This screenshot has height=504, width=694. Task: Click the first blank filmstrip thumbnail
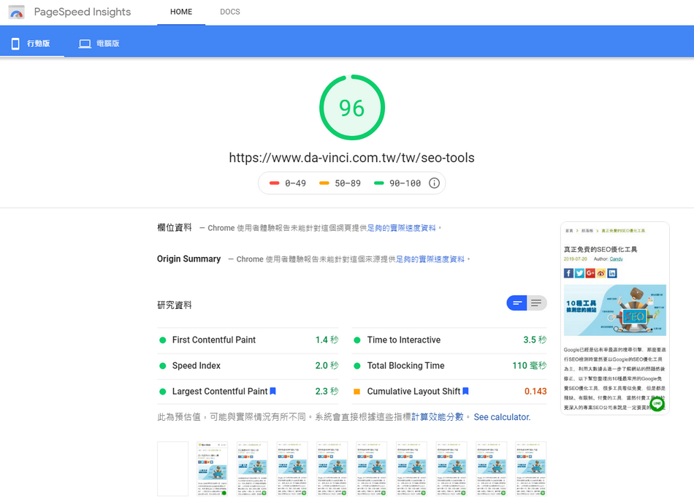coord(172,469)
